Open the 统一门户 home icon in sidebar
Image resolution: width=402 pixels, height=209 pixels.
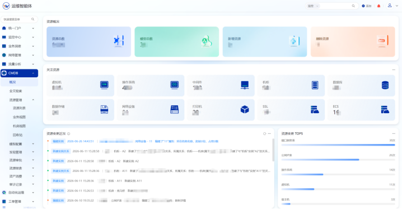4,28
